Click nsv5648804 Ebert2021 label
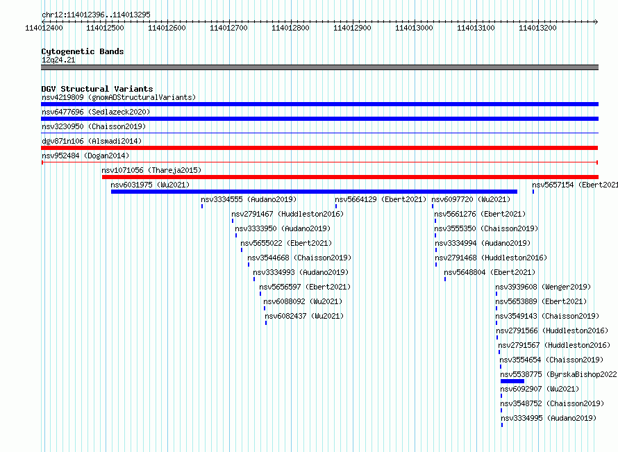 [490, 272]
